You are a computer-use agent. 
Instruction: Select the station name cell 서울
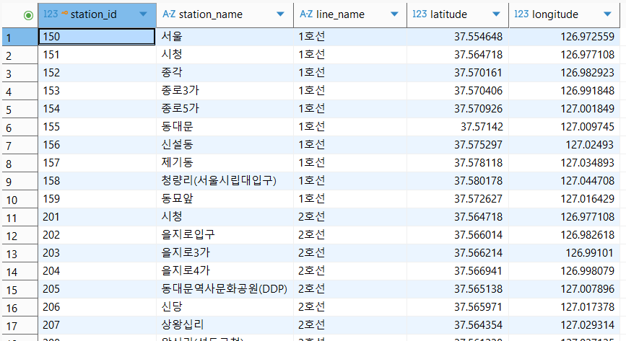(x=225, y=37)
